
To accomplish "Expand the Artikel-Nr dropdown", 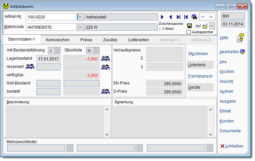I will tap(80, 17).
